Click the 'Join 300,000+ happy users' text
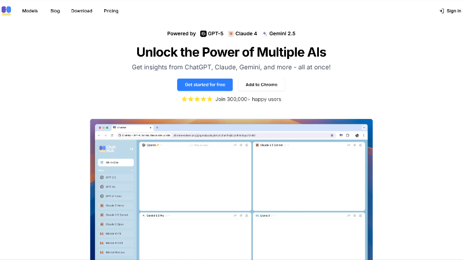 (248, 99)
